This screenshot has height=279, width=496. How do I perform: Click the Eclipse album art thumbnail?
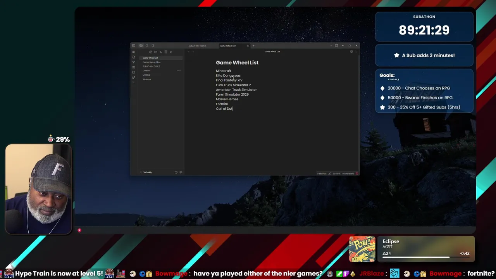(362, 249)
